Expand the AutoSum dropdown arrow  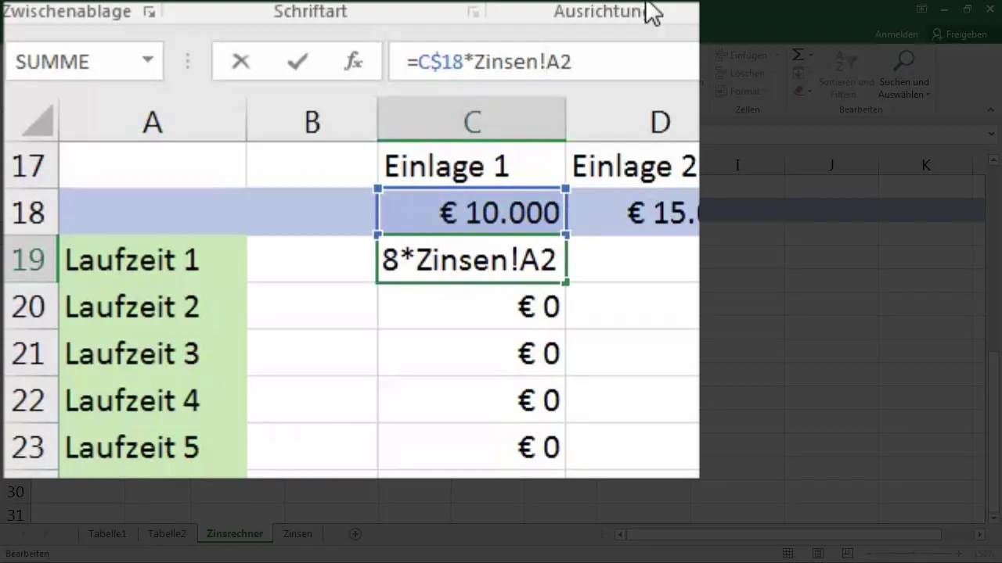(811, 55)
